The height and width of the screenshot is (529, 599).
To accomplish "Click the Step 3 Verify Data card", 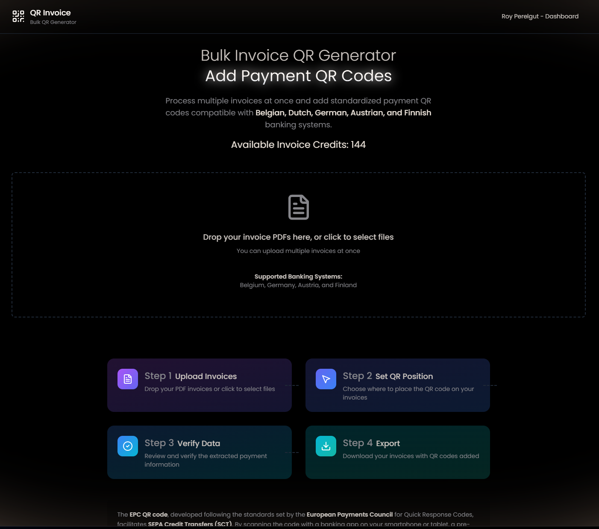I will (199, 452).
